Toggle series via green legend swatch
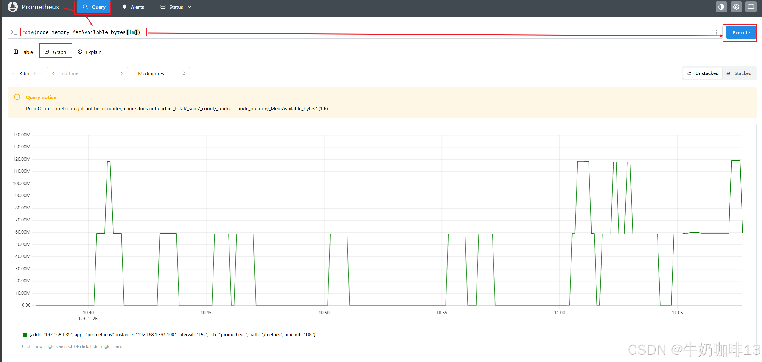Viewport: 762px width, 362px height. click(x=25, y=335)
